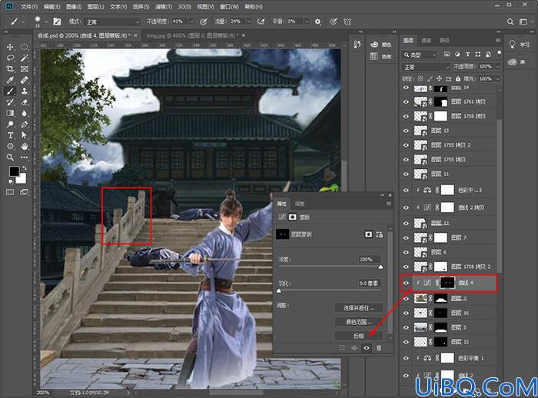Hide the 色彩平衡 1 layer
538x398 pixels.
point(407,358)
